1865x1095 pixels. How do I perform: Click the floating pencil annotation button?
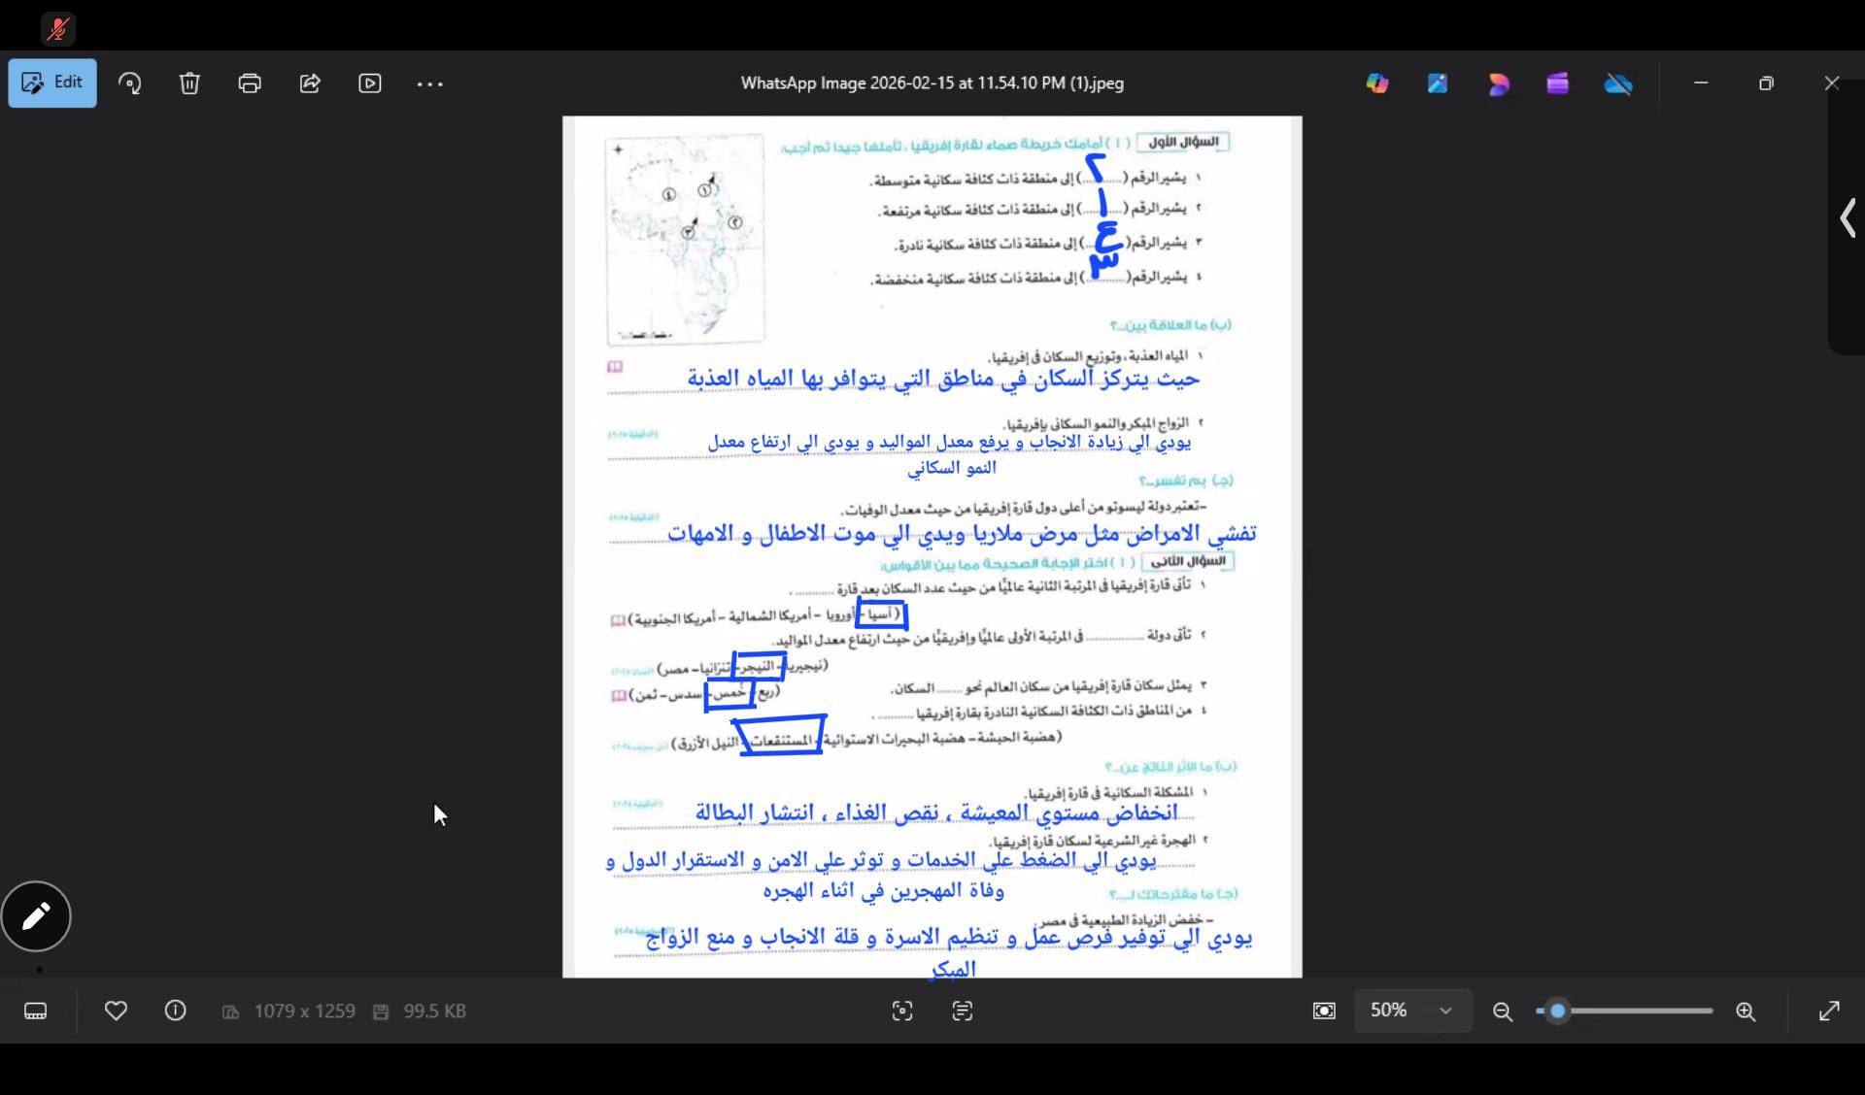click(x=36, y=916)
